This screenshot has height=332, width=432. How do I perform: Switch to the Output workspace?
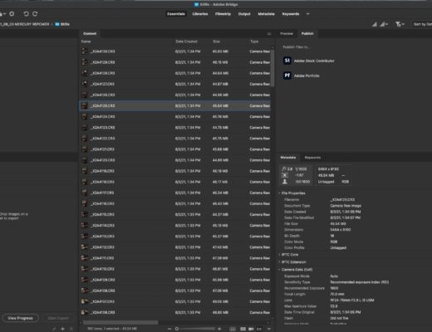coord(244,14)
